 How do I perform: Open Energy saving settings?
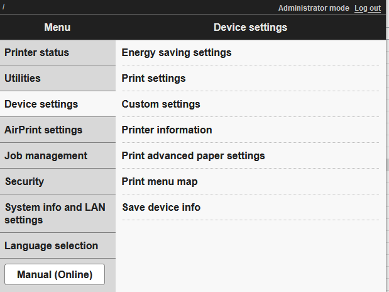click(x=177, y=52)
